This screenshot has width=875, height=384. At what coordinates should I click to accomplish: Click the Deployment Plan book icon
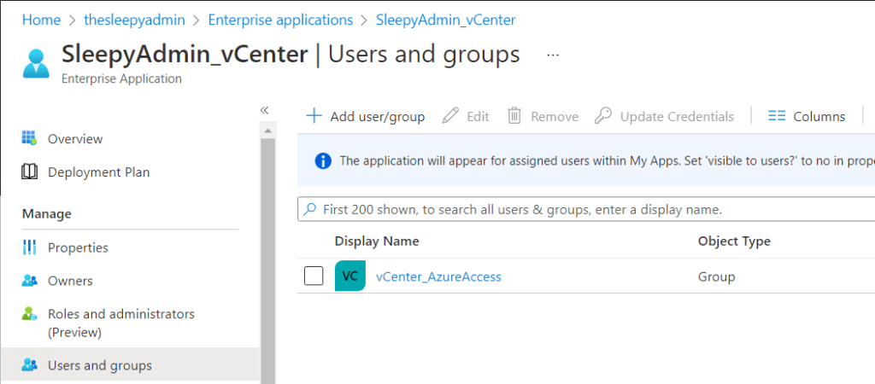[x=30, y=172]
